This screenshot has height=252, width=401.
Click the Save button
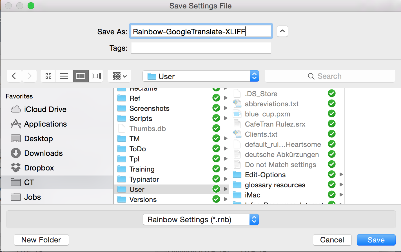tap(376, 240)
